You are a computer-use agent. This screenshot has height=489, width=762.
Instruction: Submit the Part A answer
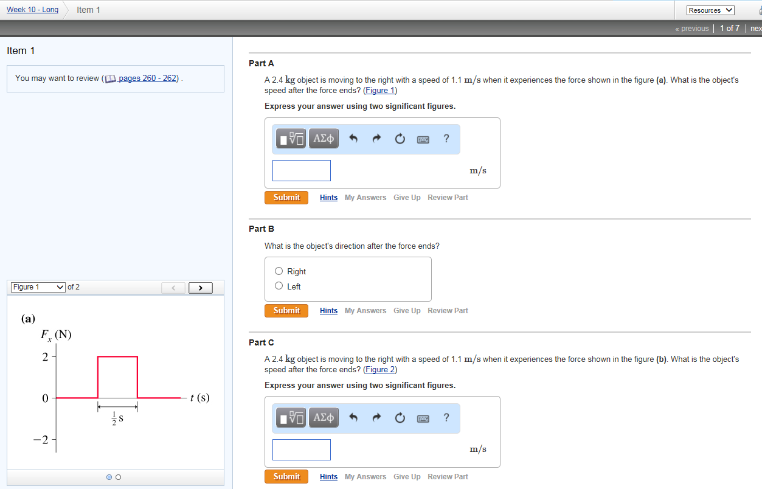point(286,197)
